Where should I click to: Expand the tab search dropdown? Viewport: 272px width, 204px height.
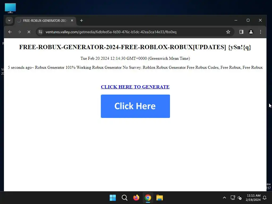[9, 20]
